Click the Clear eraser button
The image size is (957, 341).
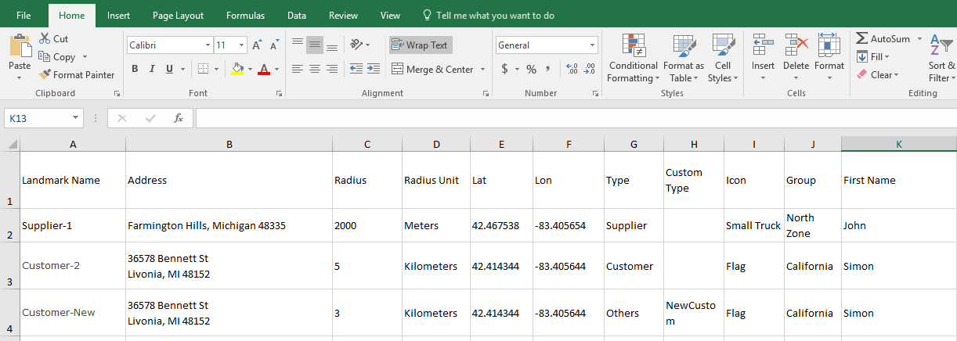click(x=877, y=74)
